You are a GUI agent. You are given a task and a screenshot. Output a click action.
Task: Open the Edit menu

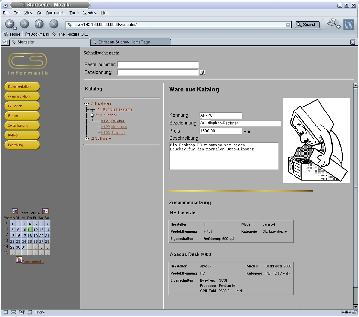point(17,13)
